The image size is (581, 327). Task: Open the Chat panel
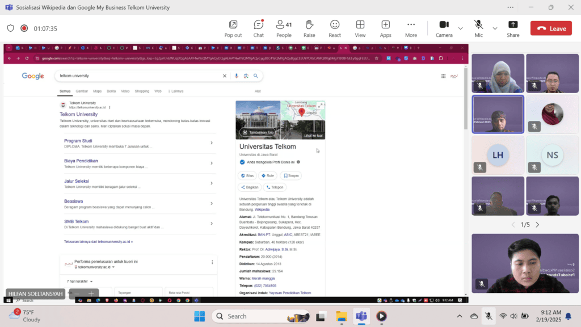(x=258, y=28)
